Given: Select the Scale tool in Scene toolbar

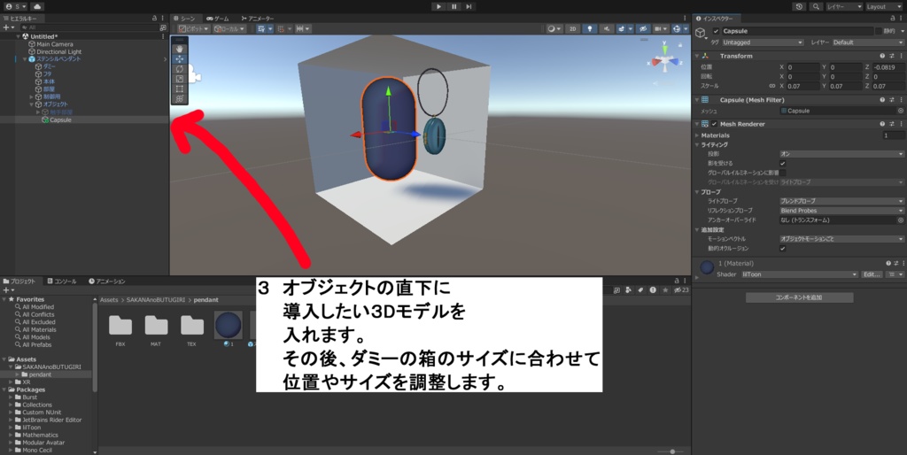Looking at the screenshot, I should tap(179, 79).
